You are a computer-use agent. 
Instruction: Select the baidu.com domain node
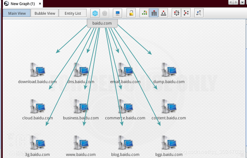[x=102, y=23]
